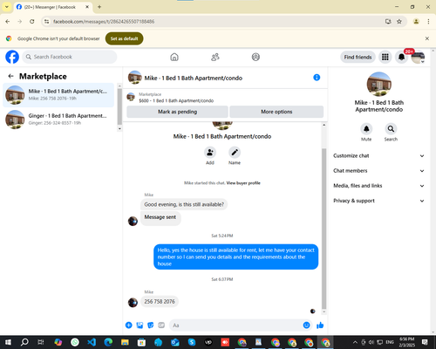Open Chrome profile avatar
Screen dimensions: 436x349
point(416,21)
